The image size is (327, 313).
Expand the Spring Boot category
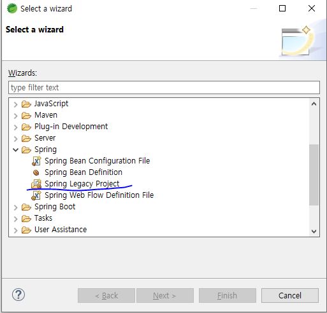click(15, 207)
